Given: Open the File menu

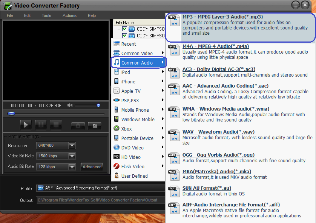Looking at the screenshot, I should pos(10,15).
